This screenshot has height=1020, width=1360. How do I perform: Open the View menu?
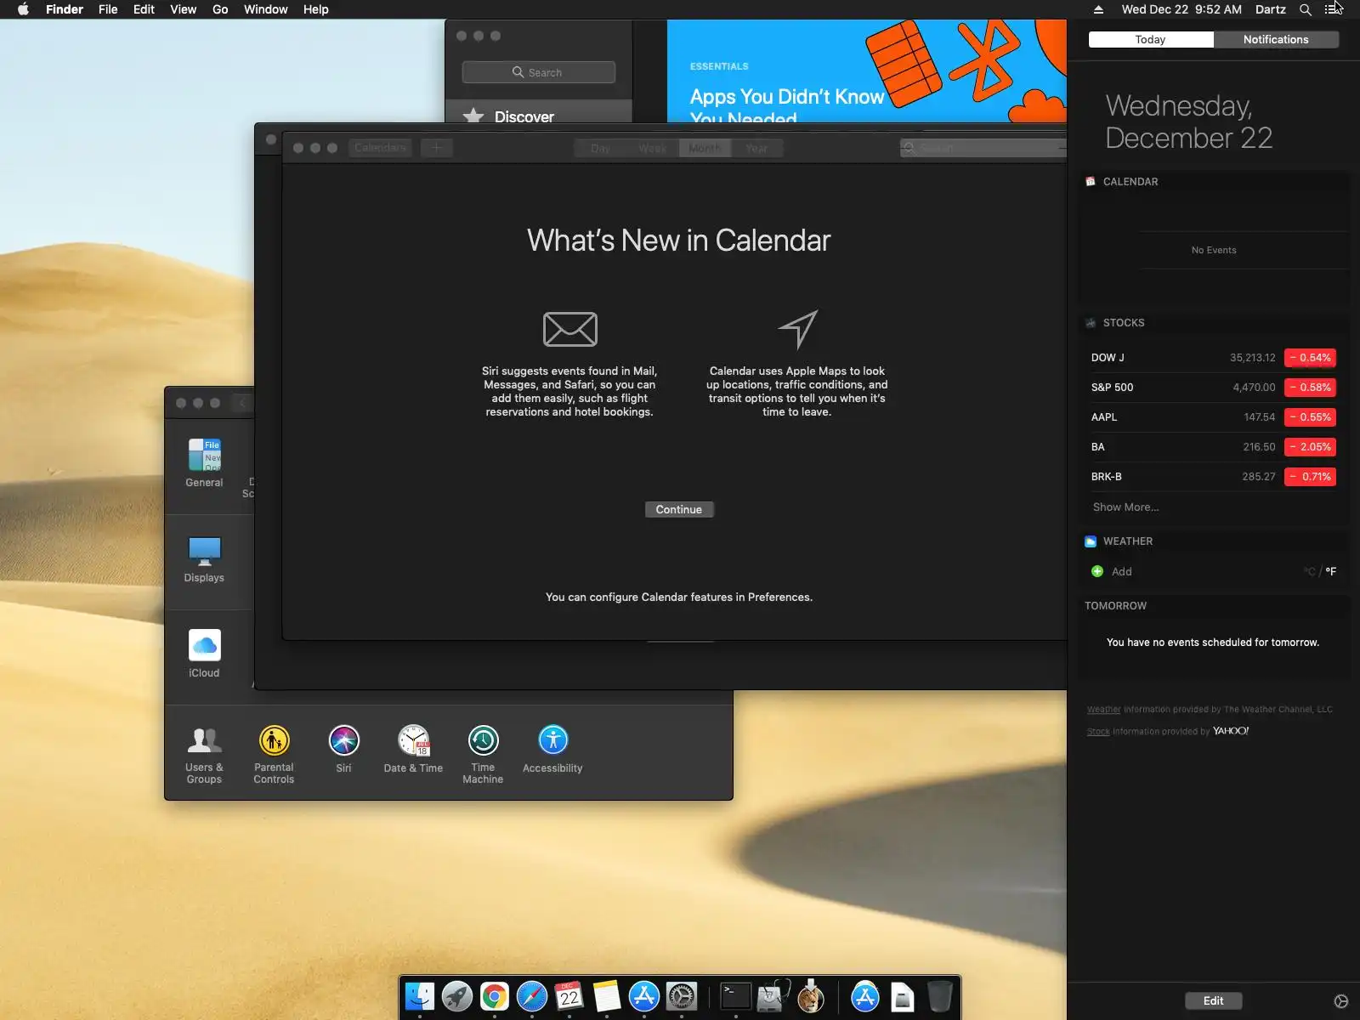pos(183,9)
